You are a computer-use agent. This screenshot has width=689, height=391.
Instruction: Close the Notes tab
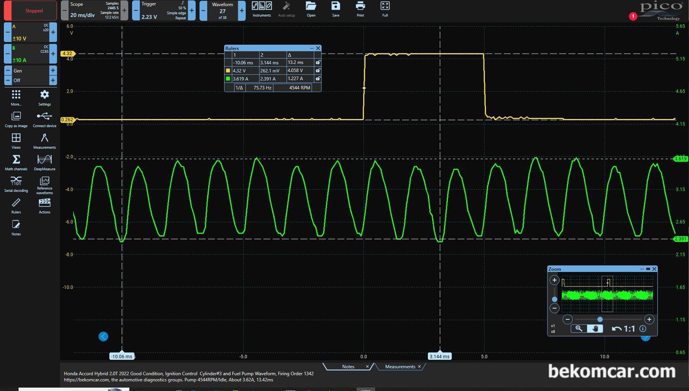click(367, 367)
